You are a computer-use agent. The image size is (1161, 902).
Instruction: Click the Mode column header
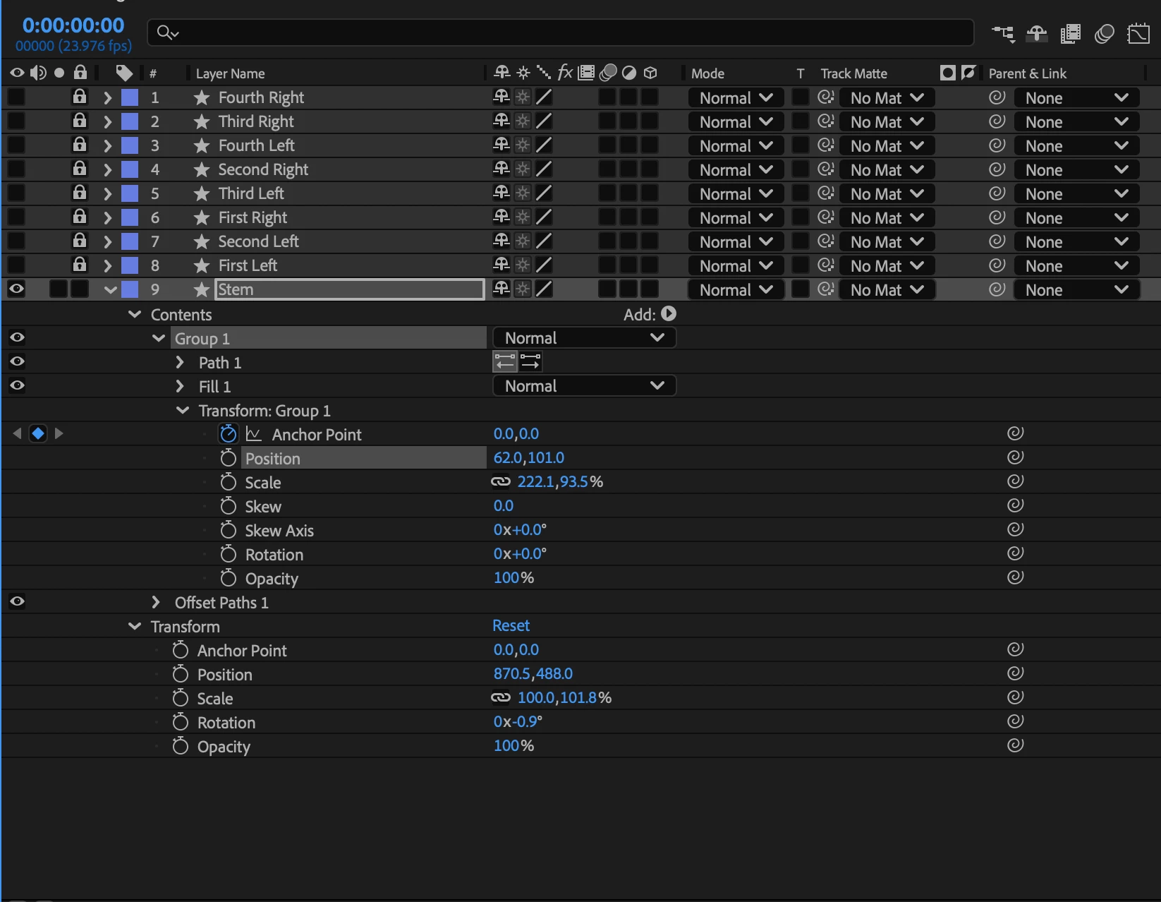[707, 73]
